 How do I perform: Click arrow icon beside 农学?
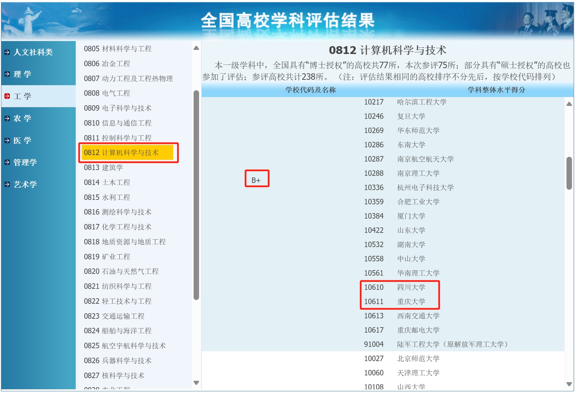(x=7, y=118)
